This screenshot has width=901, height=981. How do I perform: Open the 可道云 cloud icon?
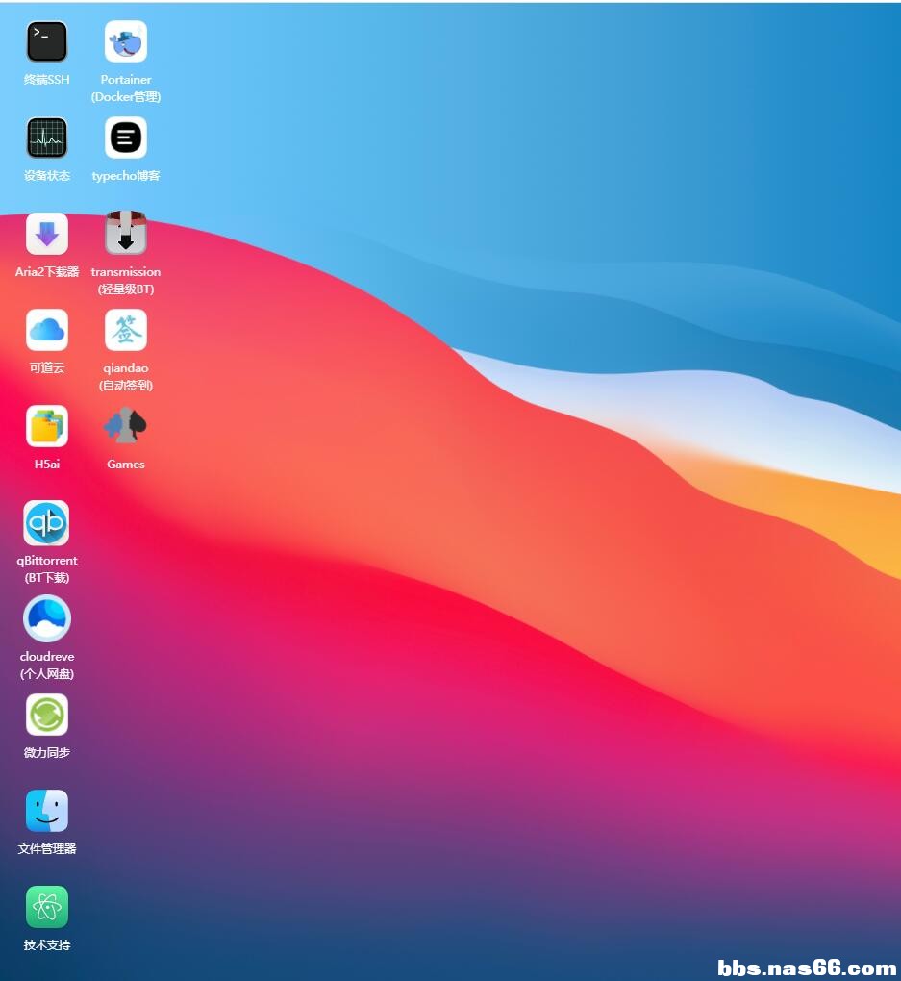click(x=47, y=331)
